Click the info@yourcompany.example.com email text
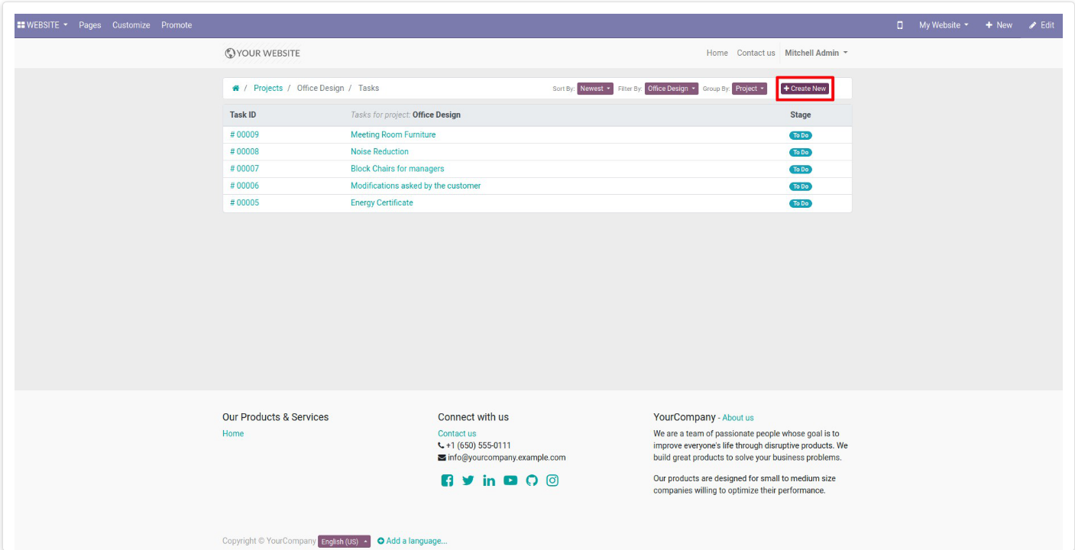1075x550 pixels. point(507,458)
